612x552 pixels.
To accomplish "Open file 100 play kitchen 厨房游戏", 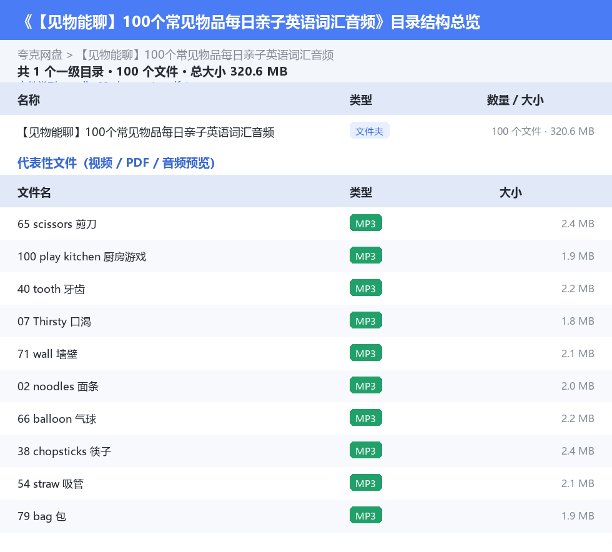I will point(82,257).
